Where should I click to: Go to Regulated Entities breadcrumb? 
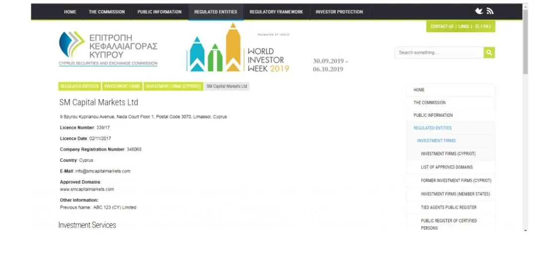point(79,86)
